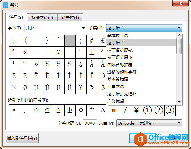The width and height of the screenshot is (191, 149).
Task: Choose 拉丁语扩展-B subset
Action: click(x=141, y=58)
